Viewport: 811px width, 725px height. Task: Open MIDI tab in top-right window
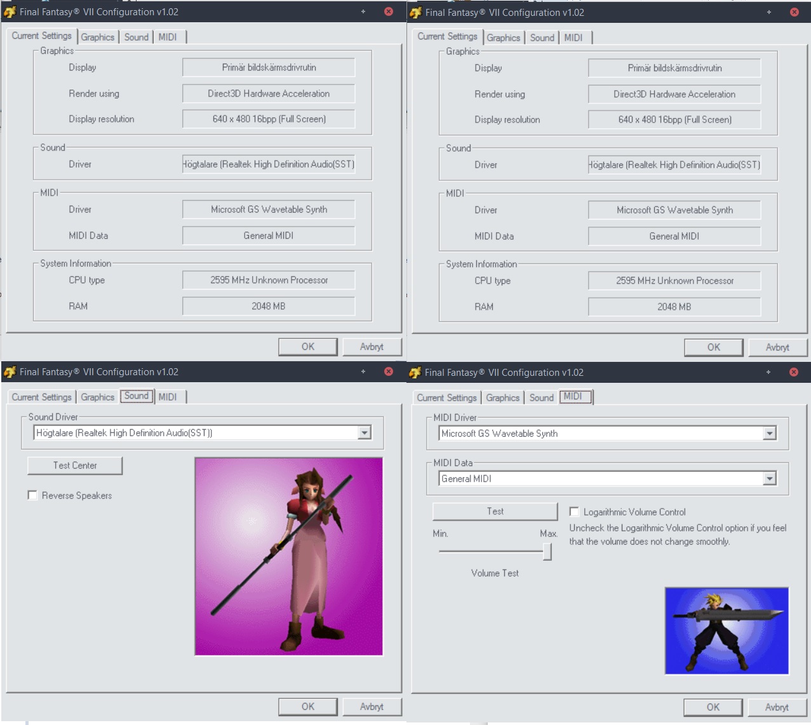(x=573, y=38)
